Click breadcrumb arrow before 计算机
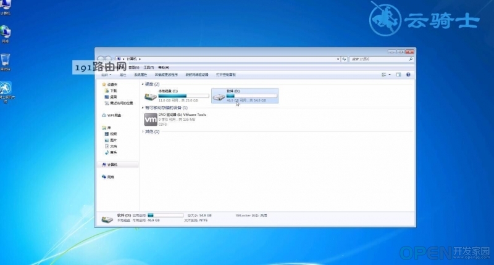Screen dimensions: 494x265 124,59
